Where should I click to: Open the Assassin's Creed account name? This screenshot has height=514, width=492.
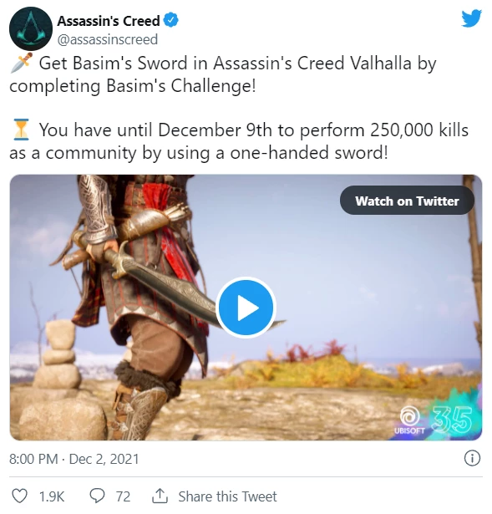pyautogui.click(x=109, y=21)
